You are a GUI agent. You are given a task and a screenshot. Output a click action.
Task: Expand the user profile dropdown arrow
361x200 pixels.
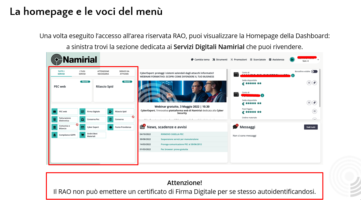point(318,60)
